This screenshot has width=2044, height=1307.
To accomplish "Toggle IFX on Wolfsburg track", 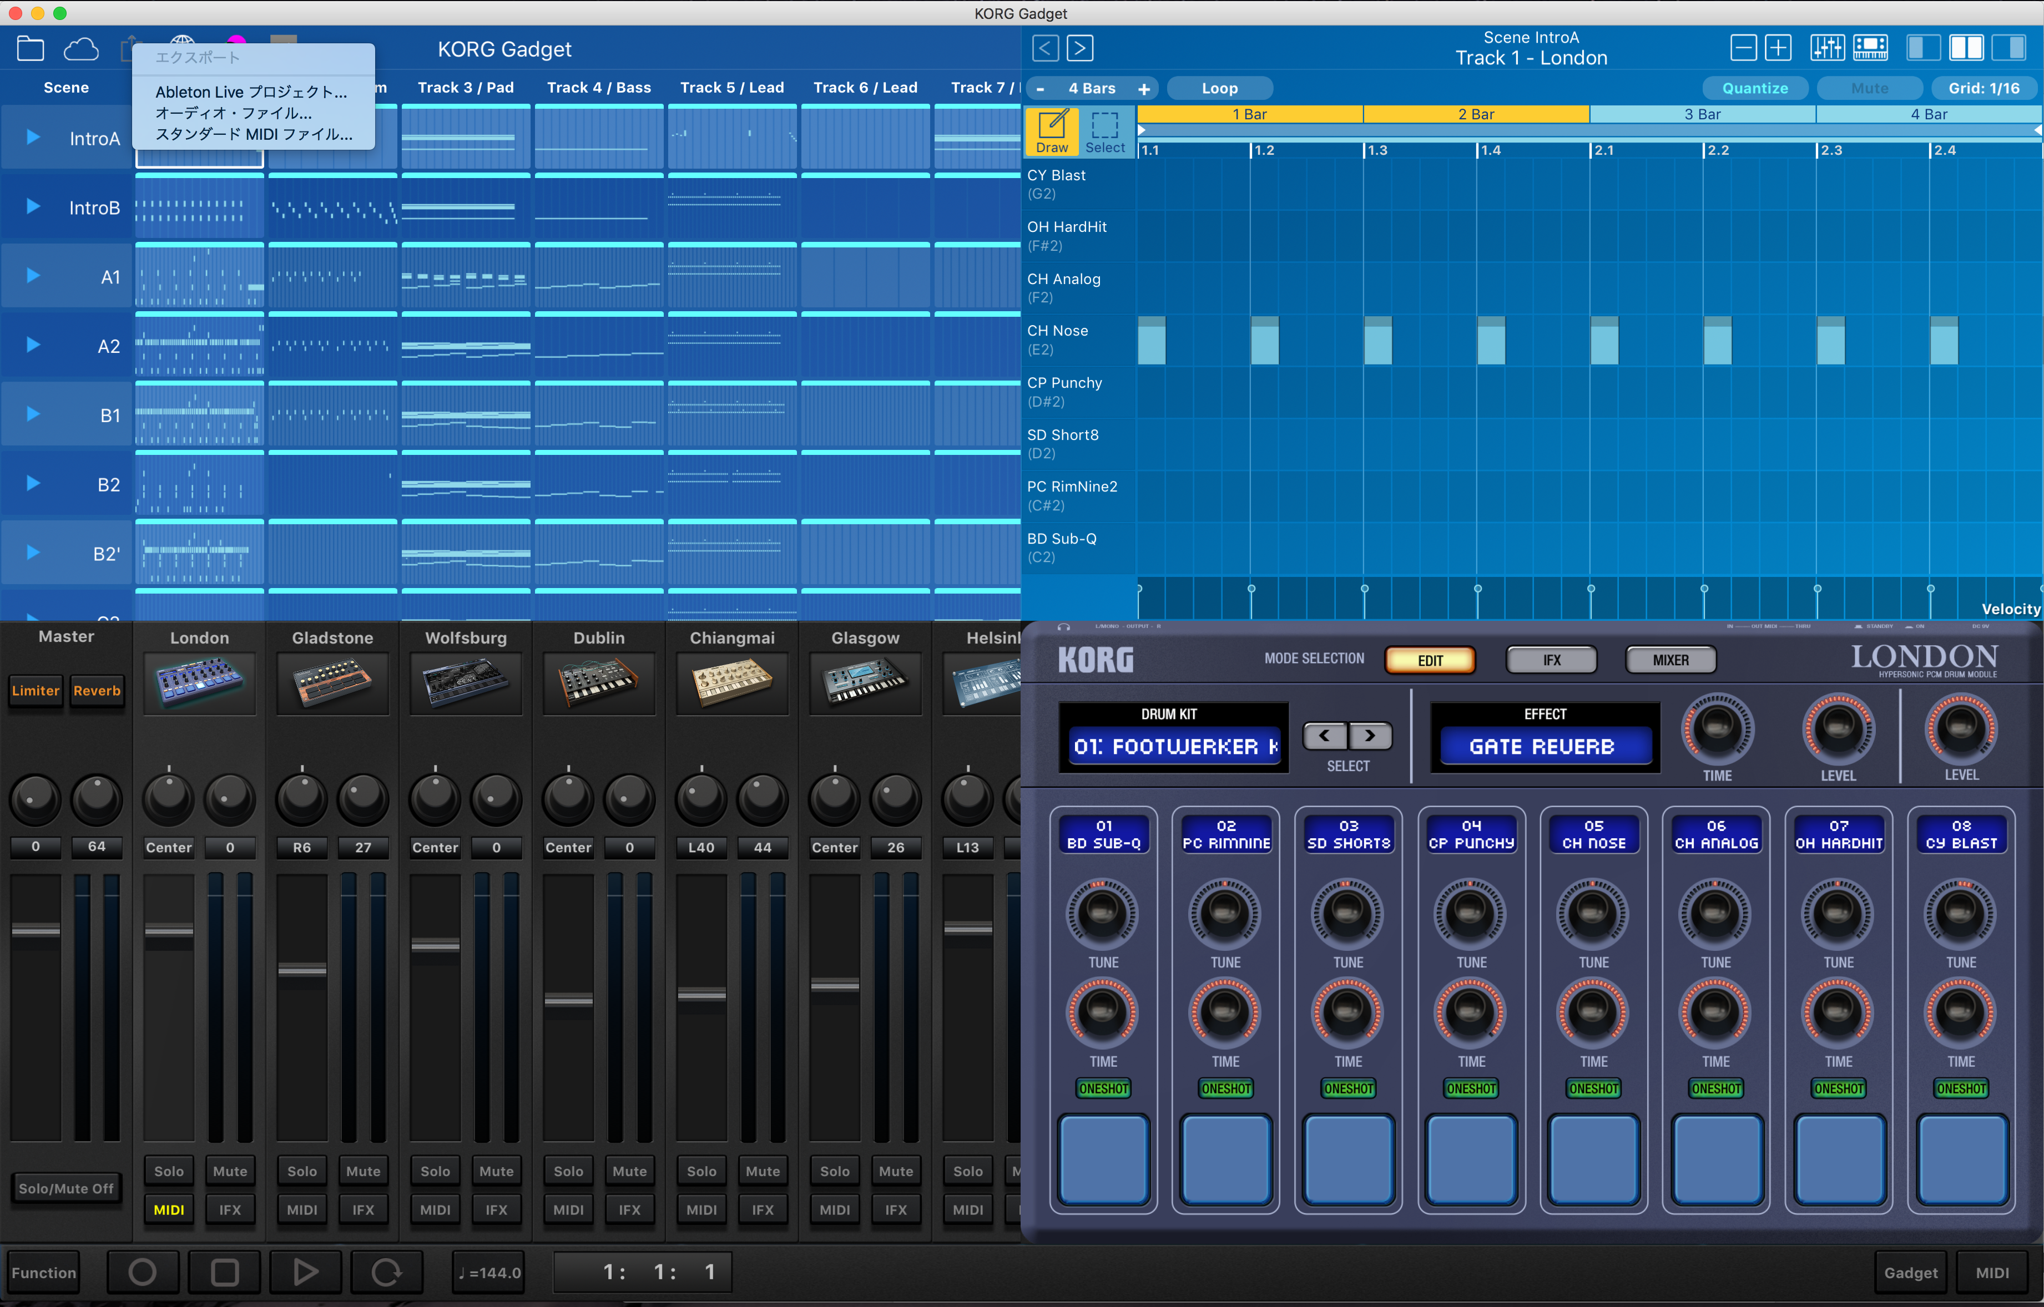I will click(x=497, y=1210).
